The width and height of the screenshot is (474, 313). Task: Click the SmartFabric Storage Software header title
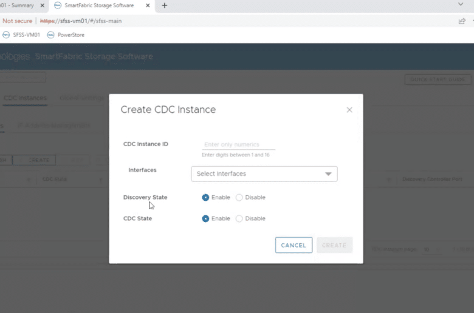(x=94, y=56)
